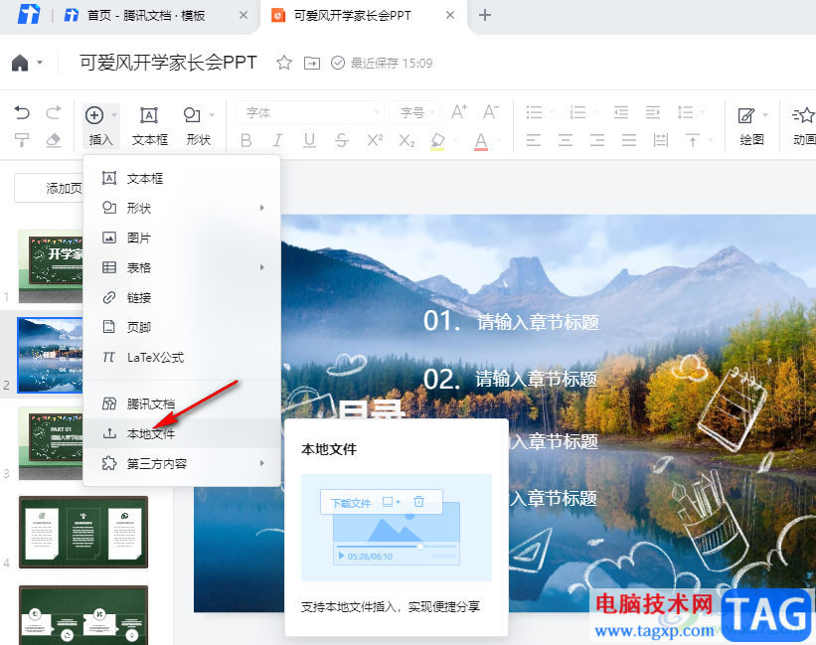Click the Increase font size icon
Screen dimensions: 816x645
point(459,112)
